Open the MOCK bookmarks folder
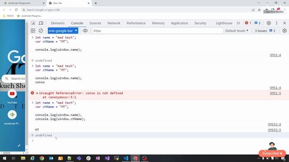Viewport: 289px width, 162px height. (x=8, y=16)
